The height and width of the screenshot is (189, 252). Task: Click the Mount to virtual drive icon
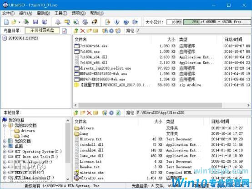click(85, 22)
